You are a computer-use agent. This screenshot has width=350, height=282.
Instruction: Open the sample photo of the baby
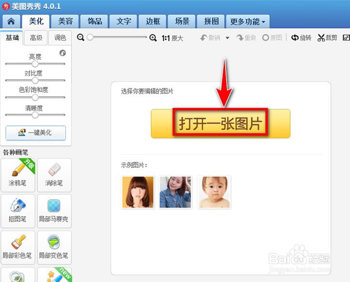(x=214, y=192)
